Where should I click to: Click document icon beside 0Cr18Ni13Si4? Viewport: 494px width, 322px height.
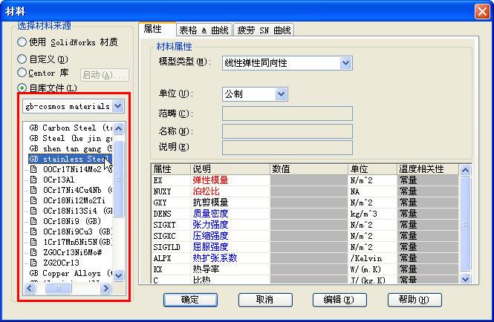coord(33,211)
